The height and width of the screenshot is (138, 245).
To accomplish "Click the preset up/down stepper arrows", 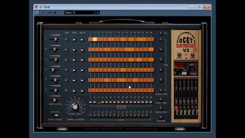I will pos(95,13).
